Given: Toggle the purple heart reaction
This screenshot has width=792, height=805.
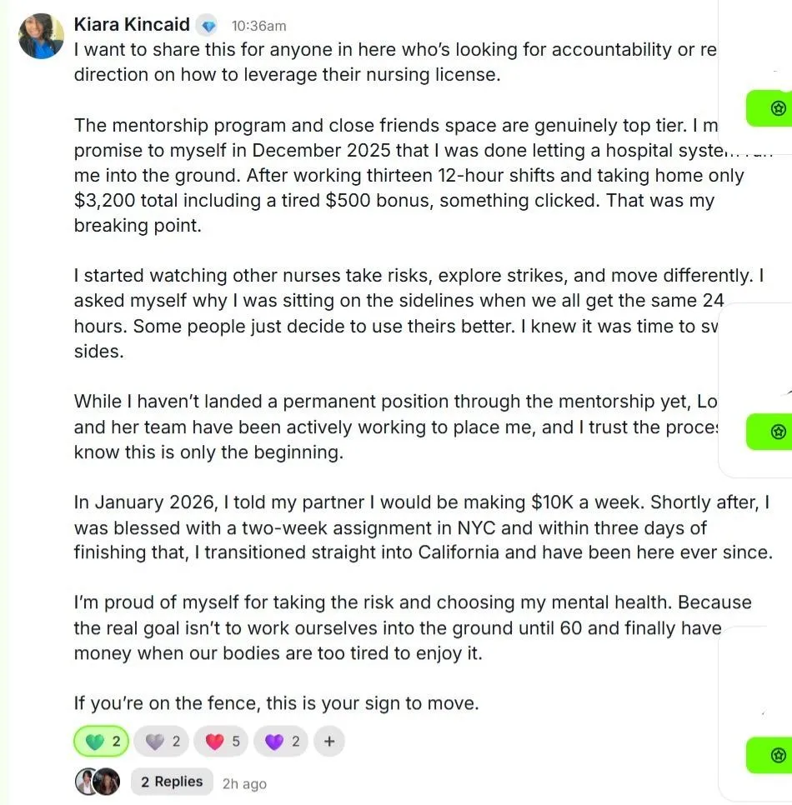Looking at the screenshot, I should [x=280, y=742].
